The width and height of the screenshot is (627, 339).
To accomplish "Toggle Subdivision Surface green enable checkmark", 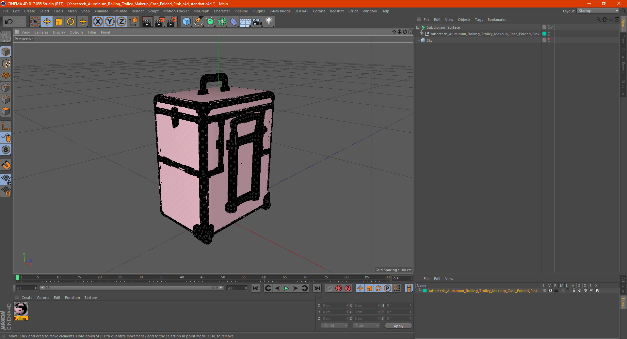I will [x=552, y=27].
